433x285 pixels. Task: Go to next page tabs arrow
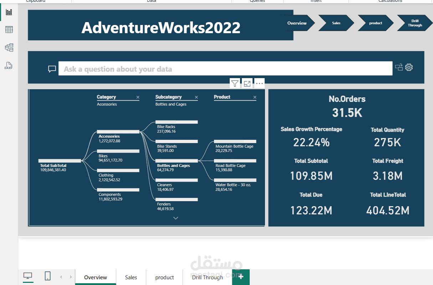point(71,277)
